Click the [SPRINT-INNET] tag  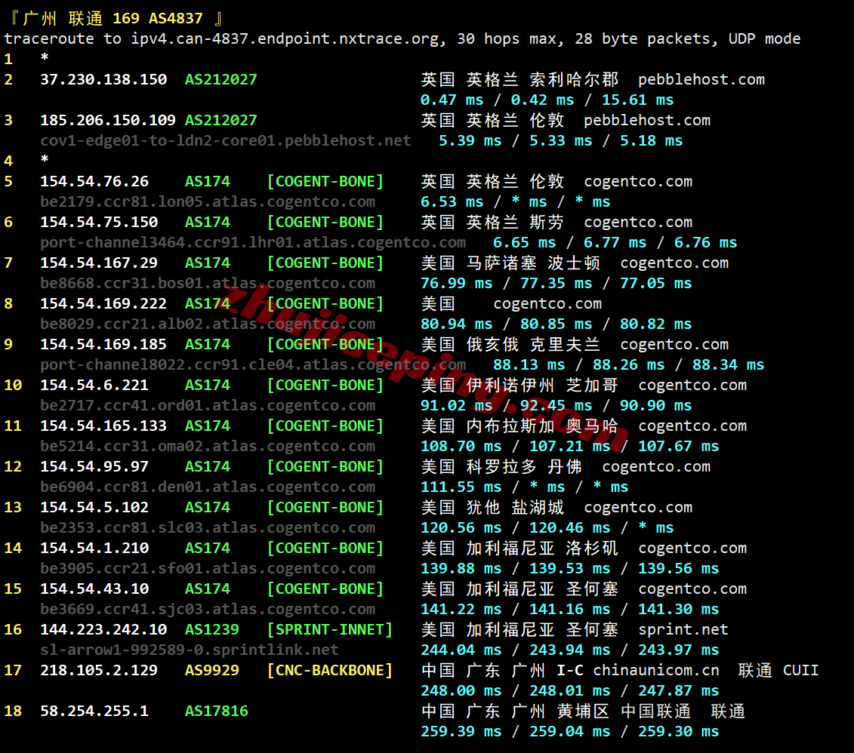(x=330, y=630)
